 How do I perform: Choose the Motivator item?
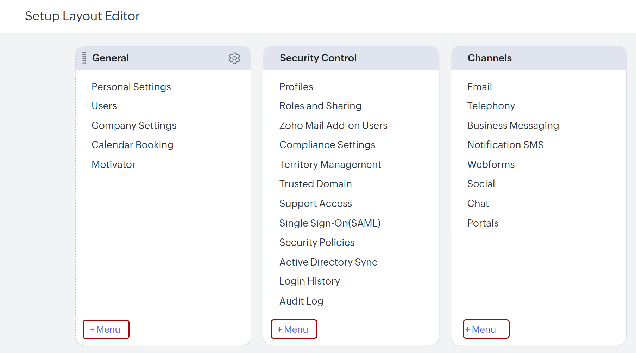[113, 164]
